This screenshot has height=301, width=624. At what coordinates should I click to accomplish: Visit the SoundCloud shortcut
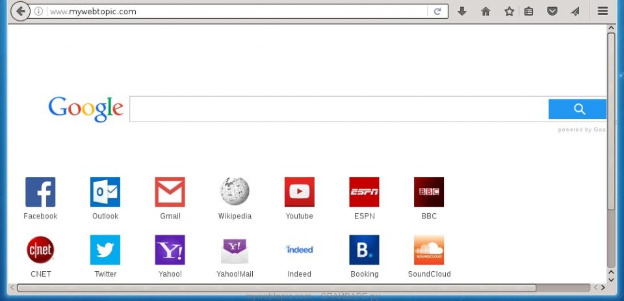[429, 250]
